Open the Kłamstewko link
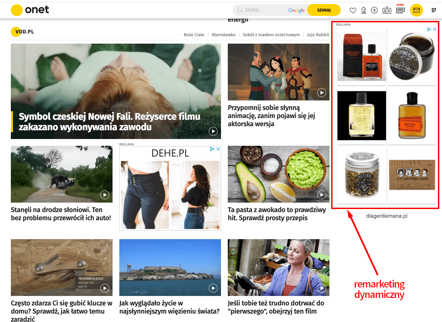 pos(223,34)
